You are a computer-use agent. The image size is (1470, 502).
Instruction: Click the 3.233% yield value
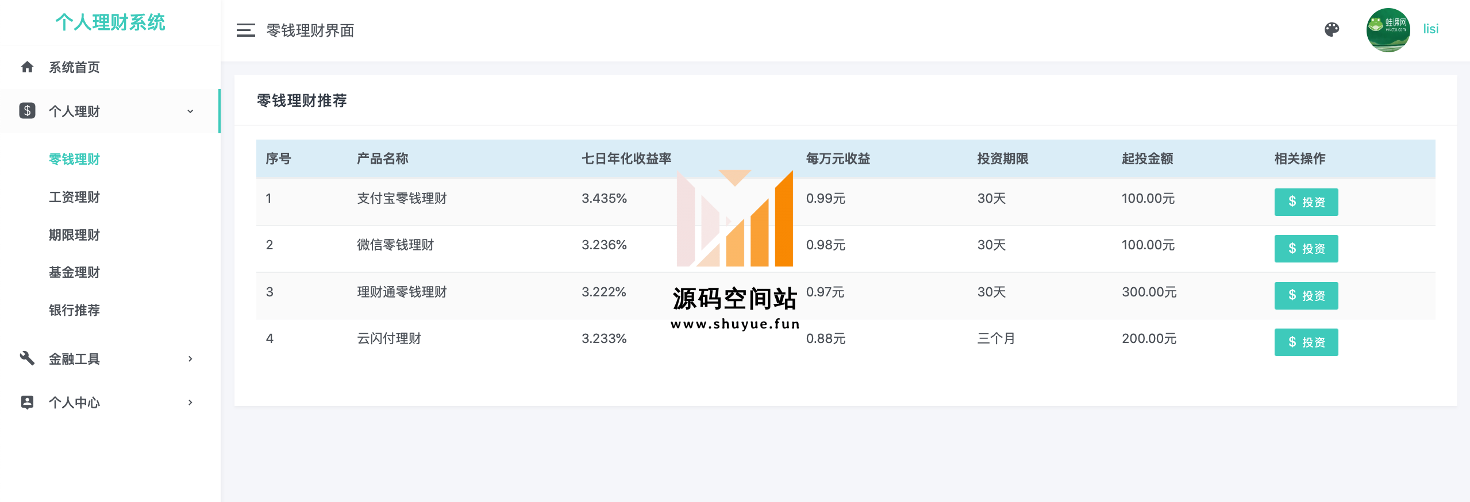(x=604, y=338)
